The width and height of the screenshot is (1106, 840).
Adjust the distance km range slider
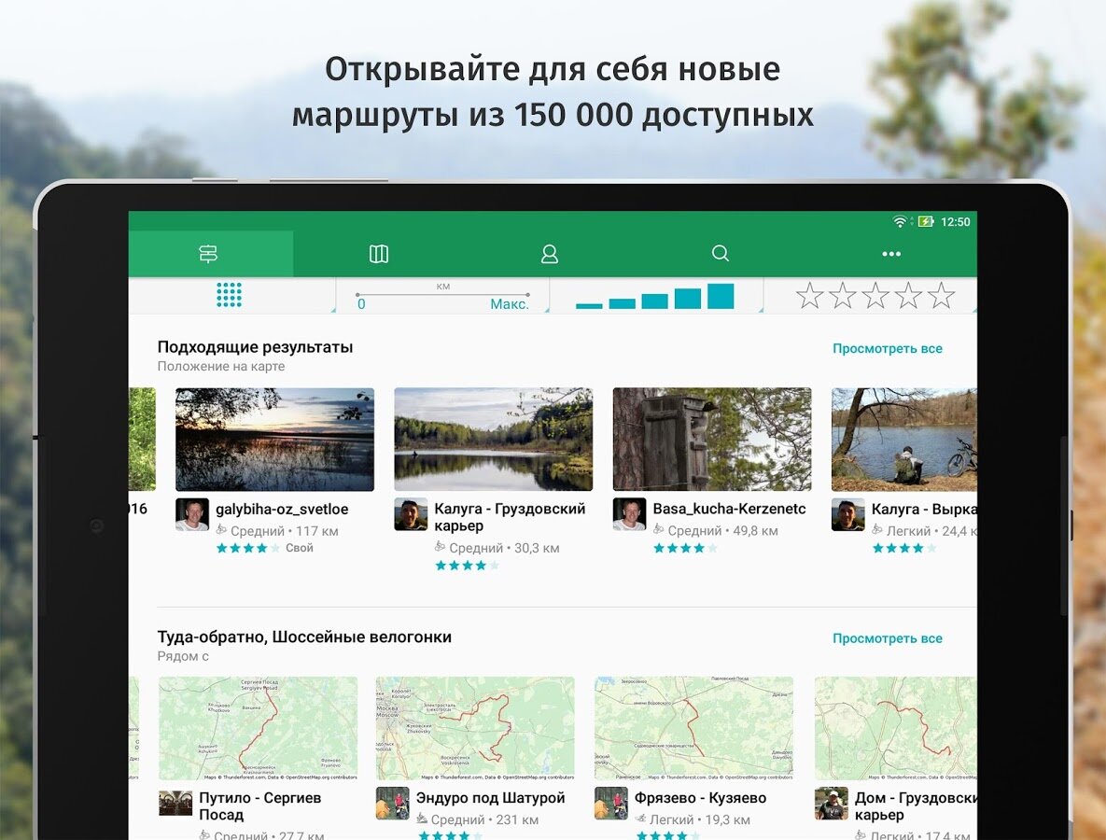[x=442, y=296]
